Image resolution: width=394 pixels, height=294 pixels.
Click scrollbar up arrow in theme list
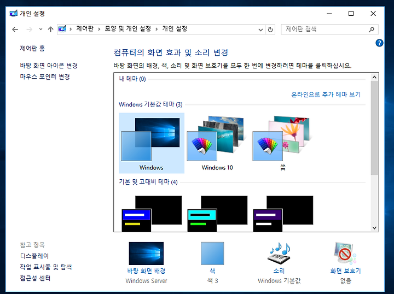[x=374, y=77]
